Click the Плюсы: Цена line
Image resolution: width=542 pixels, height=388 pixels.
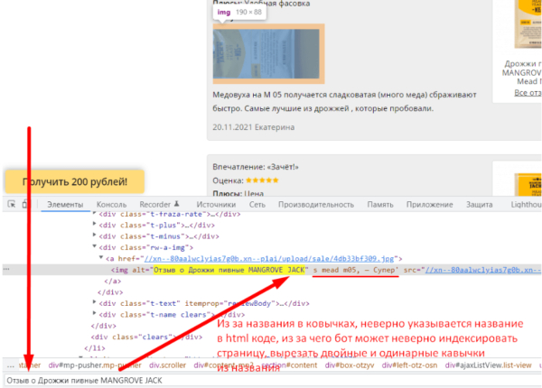click(238, 193)
